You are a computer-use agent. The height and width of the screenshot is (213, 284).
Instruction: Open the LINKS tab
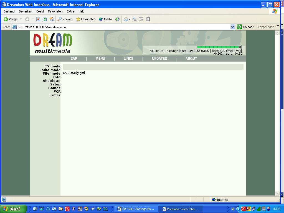tap(128, 59)
